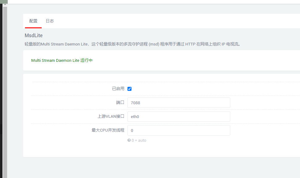This screenshot has width=300, height=178.
Task: Toggle the checkbox by clicking the 已启用 label
Action: tap(118, 89)
